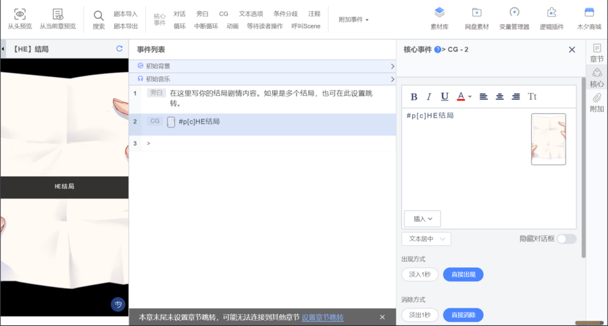The width and height of the screenshot is (608, 326).
Task: Click the 剧本导入 script import button
Action: pos(126,13)
